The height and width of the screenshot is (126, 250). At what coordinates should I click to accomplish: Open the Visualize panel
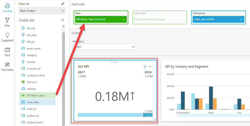7,7
